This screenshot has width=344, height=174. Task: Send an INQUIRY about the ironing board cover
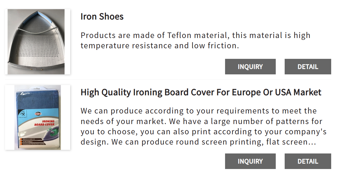point(250,161)
